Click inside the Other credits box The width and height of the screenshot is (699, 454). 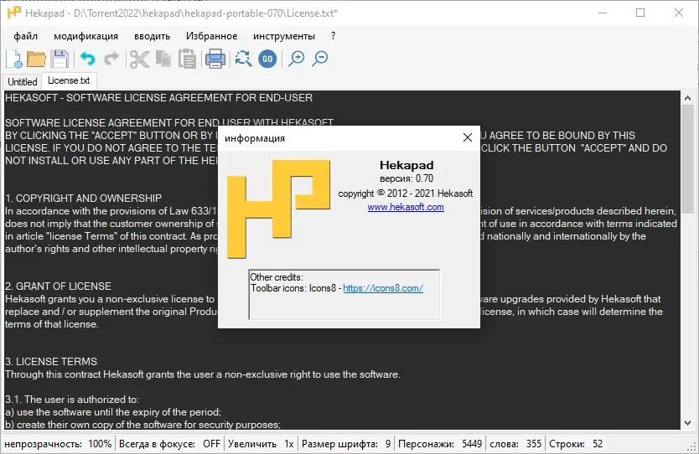pyautogui.click(x=344, y=295)
